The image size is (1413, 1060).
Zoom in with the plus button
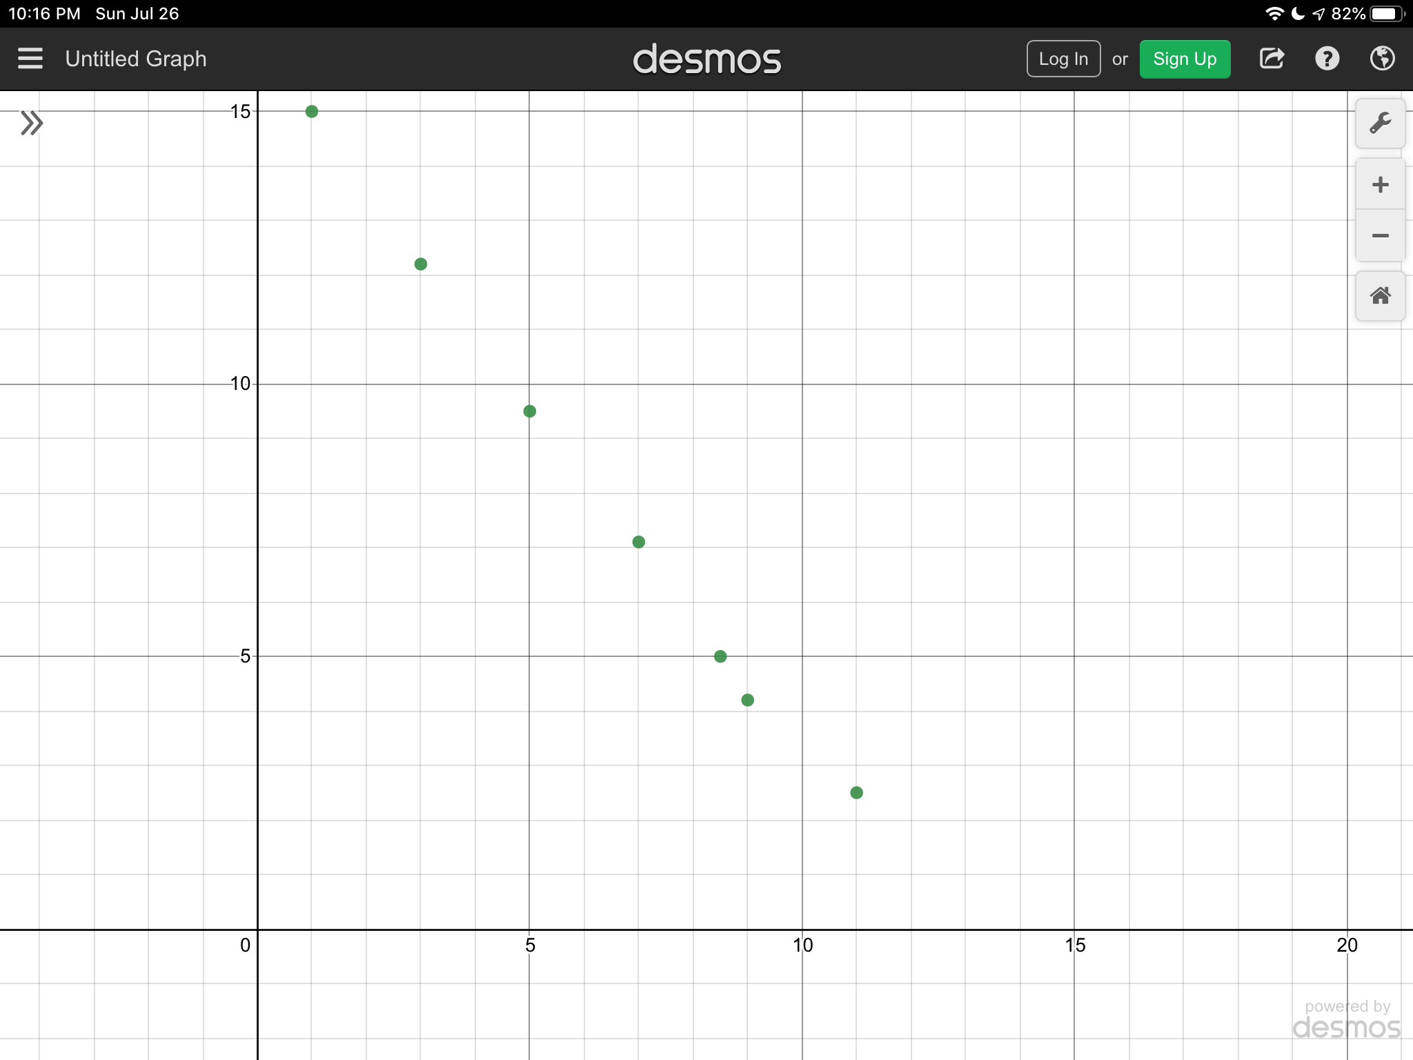pyautogui.click(x=1380, y=184)
